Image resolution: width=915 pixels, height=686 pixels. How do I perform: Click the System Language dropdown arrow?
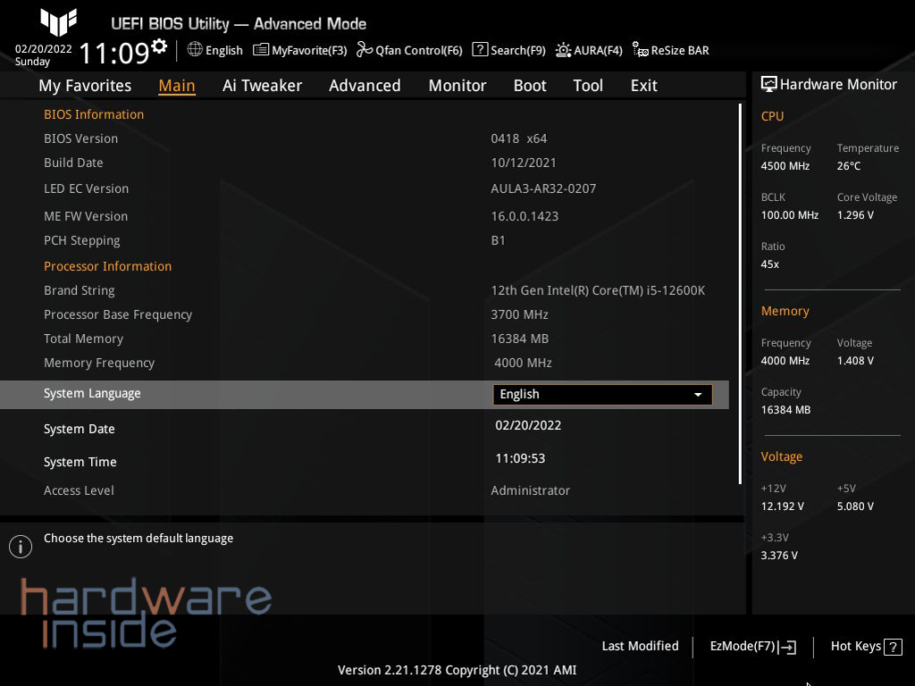pyautogui.click(x=697, y=395)
